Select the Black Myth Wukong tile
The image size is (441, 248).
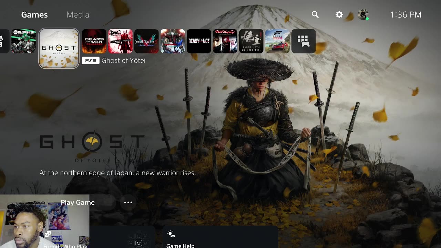(251, 41)
